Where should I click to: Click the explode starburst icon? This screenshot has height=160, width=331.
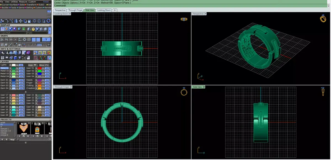(x=30, y=21)
